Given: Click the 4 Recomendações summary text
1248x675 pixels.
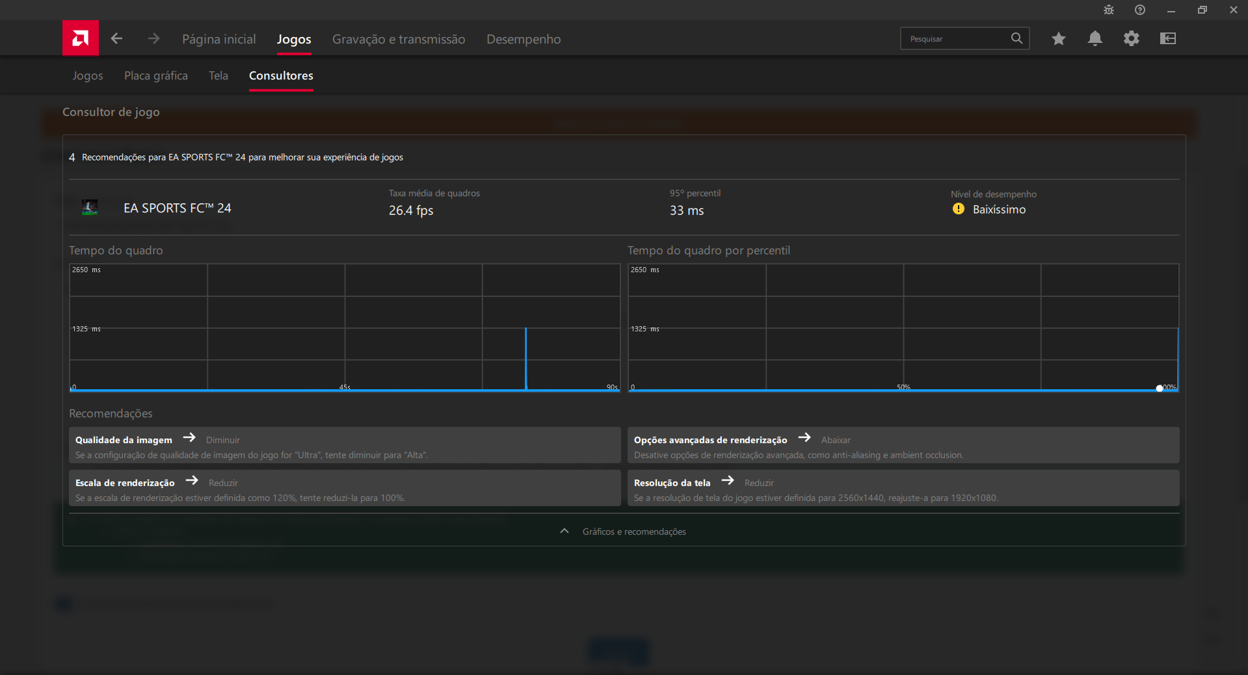Looking at the screenshot, I should tap(236, 157).
